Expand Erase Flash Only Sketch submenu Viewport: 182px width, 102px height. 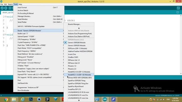coord(39,71)
